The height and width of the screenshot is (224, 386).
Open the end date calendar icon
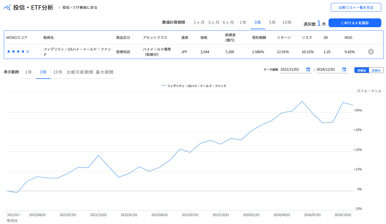point(344,70)
